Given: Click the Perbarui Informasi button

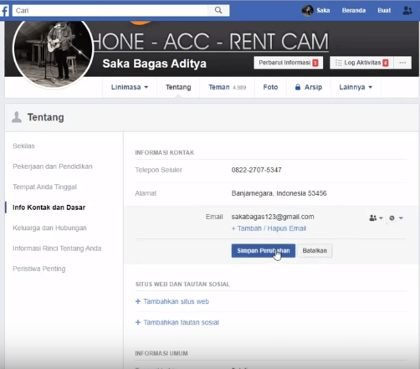Looking at the screenshot, I should click(289, 63).
